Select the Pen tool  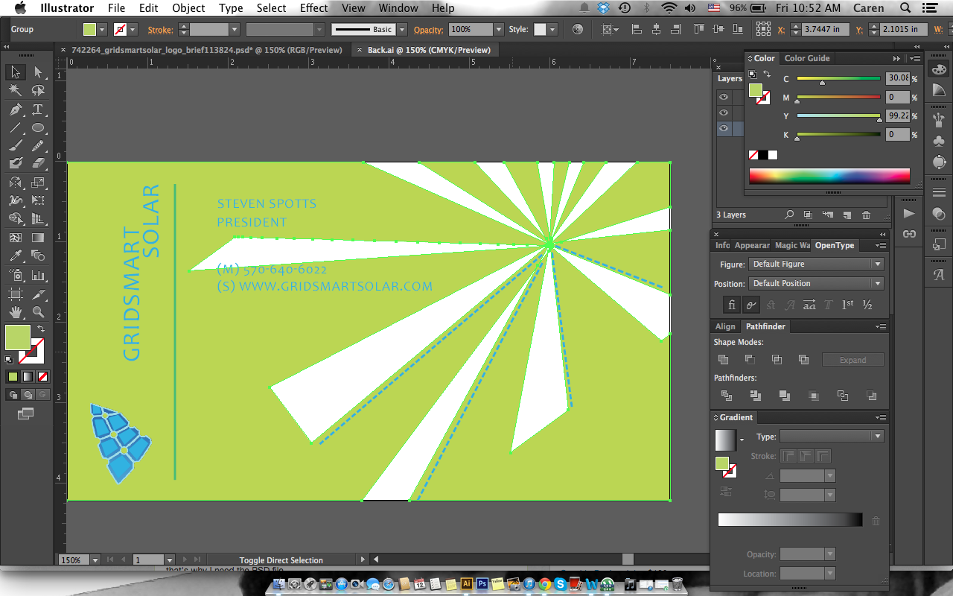pos(15,110)
